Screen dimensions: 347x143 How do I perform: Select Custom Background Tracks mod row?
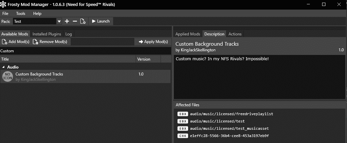85,76
